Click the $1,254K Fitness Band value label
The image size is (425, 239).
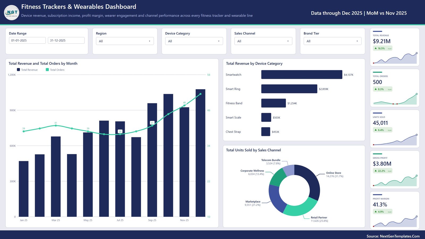(292, 103)
